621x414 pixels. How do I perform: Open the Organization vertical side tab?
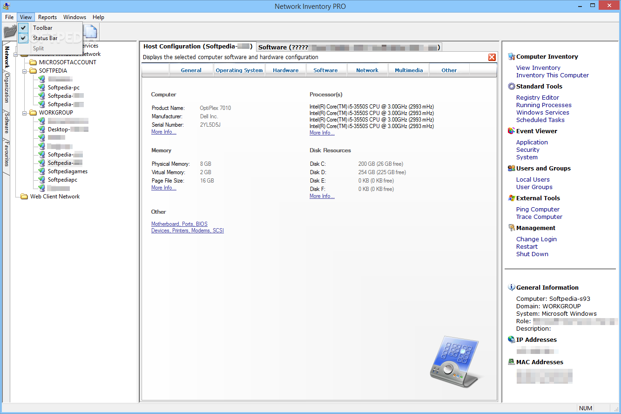pyautogui.click(x=7, y=88)
